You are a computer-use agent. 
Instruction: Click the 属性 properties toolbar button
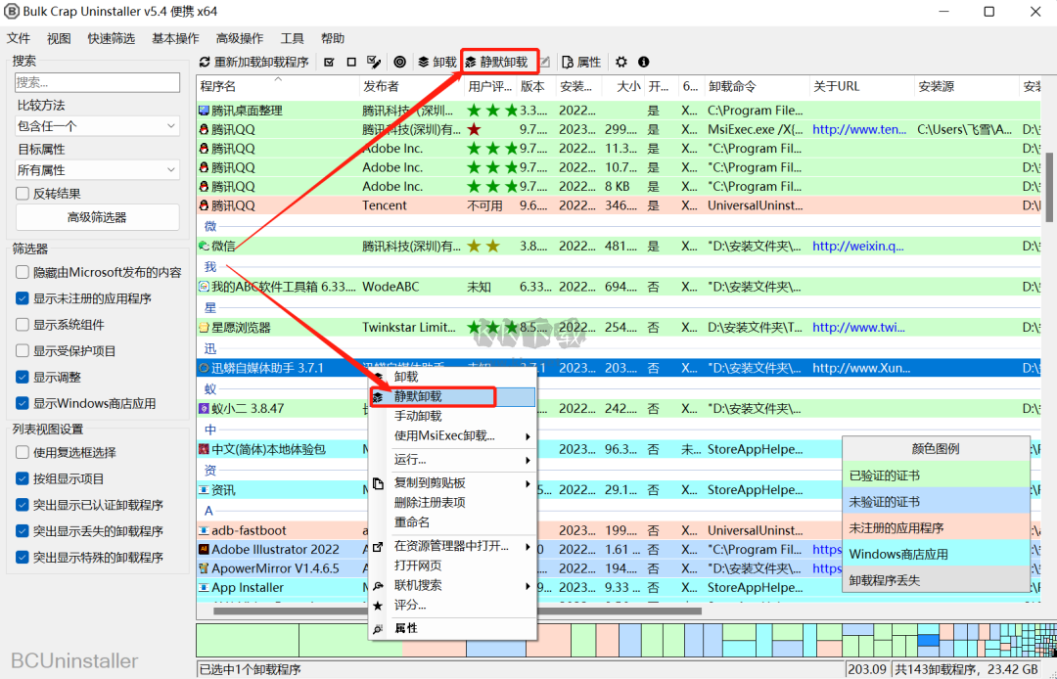(581, 62)
